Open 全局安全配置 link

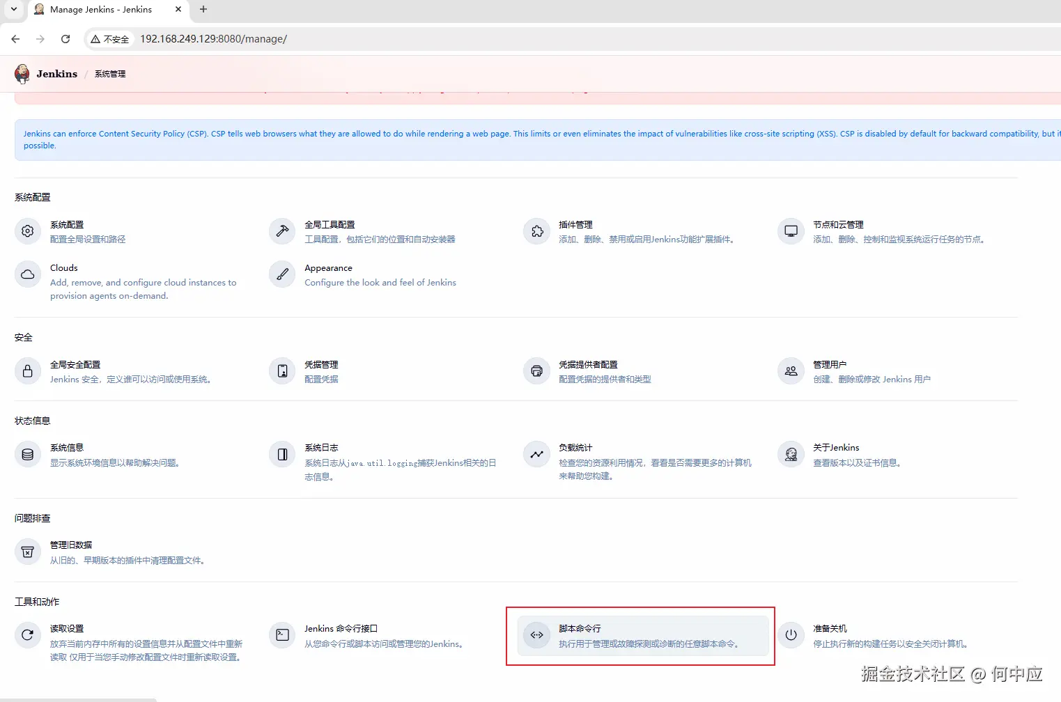coord(75,365)
